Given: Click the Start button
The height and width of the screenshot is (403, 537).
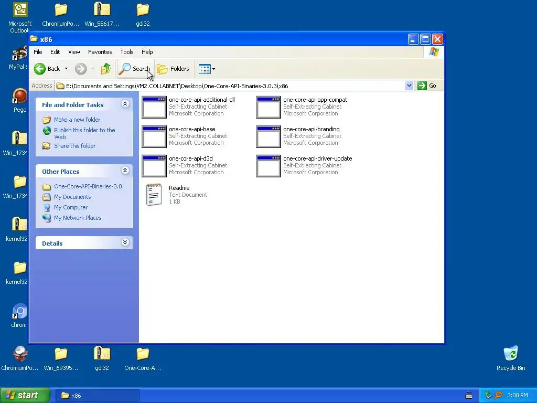Looking at the screenshot, I should (25, 395).
